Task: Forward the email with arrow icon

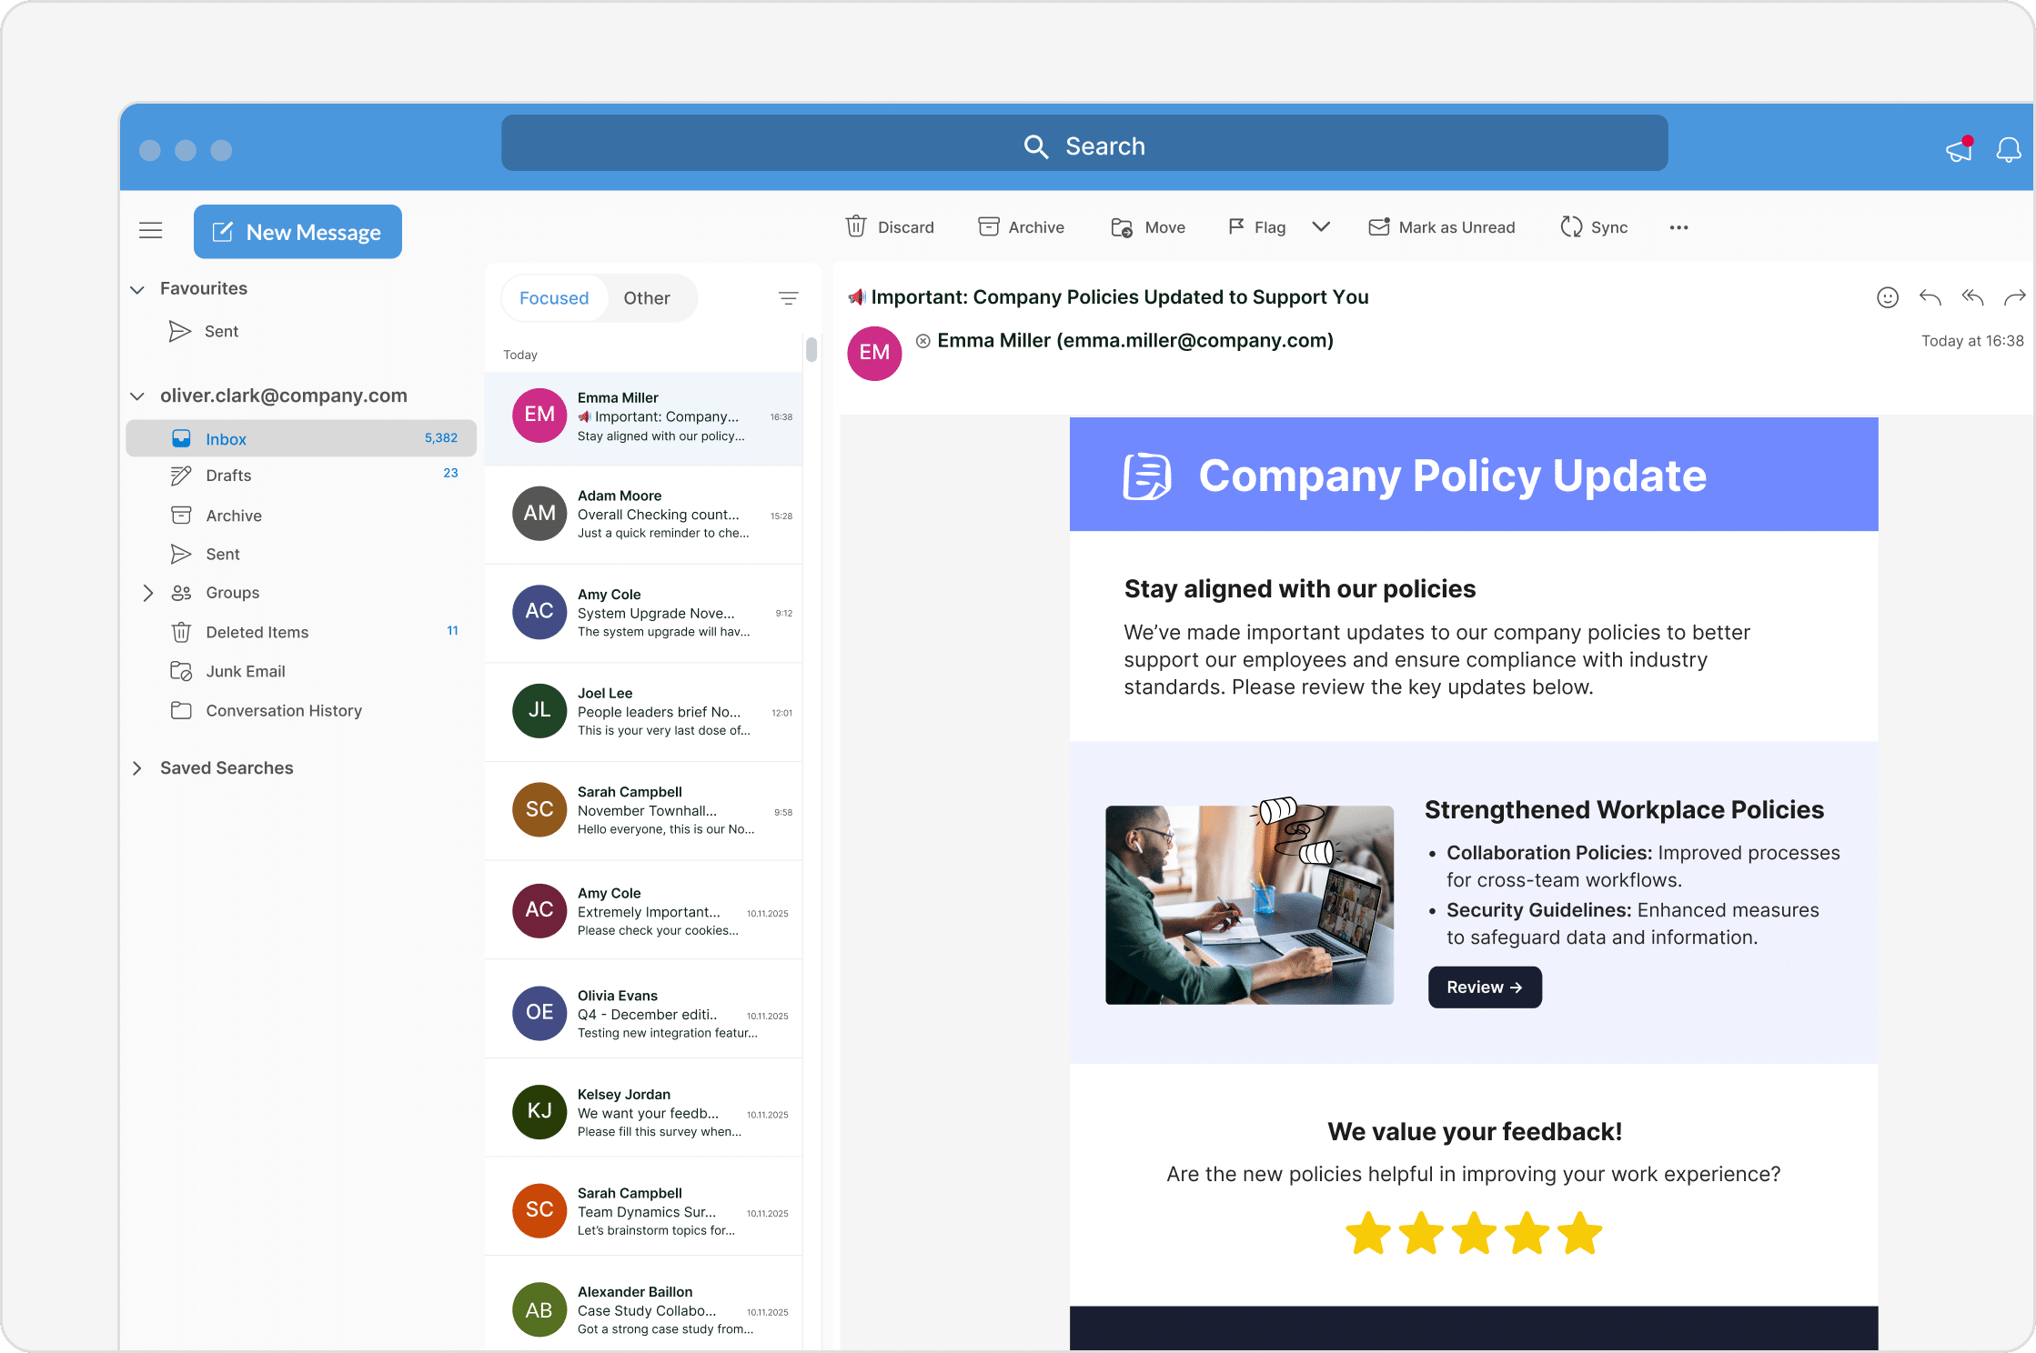Action: [2014, 297]
